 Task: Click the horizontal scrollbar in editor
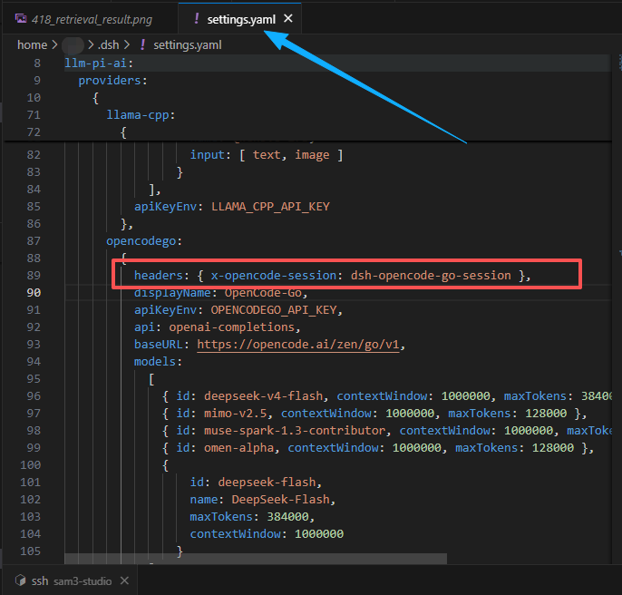tap(256, 559)
